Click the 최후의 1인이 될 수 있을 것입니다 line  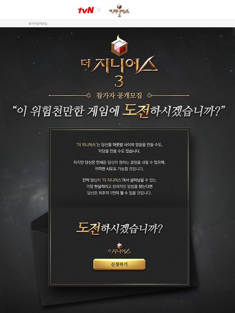[119, 193]
